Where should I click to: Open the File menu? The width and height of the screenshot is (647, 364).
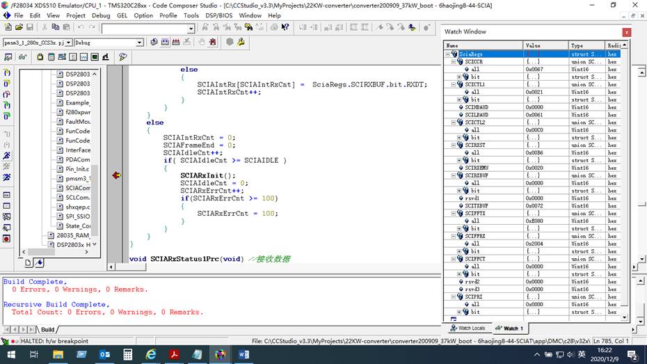19,15
